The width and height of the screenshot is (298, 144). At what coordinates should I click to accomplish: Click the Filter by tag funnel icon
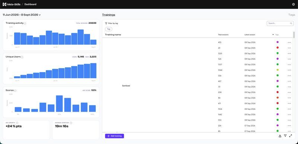106,23
